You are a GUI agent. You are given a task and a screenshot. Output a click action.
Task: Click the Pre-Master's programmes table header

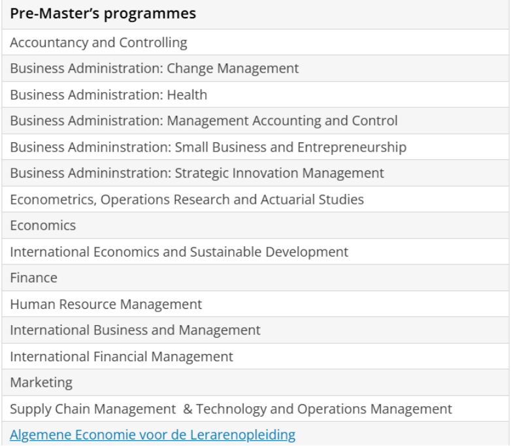click(x=103, y=14)
